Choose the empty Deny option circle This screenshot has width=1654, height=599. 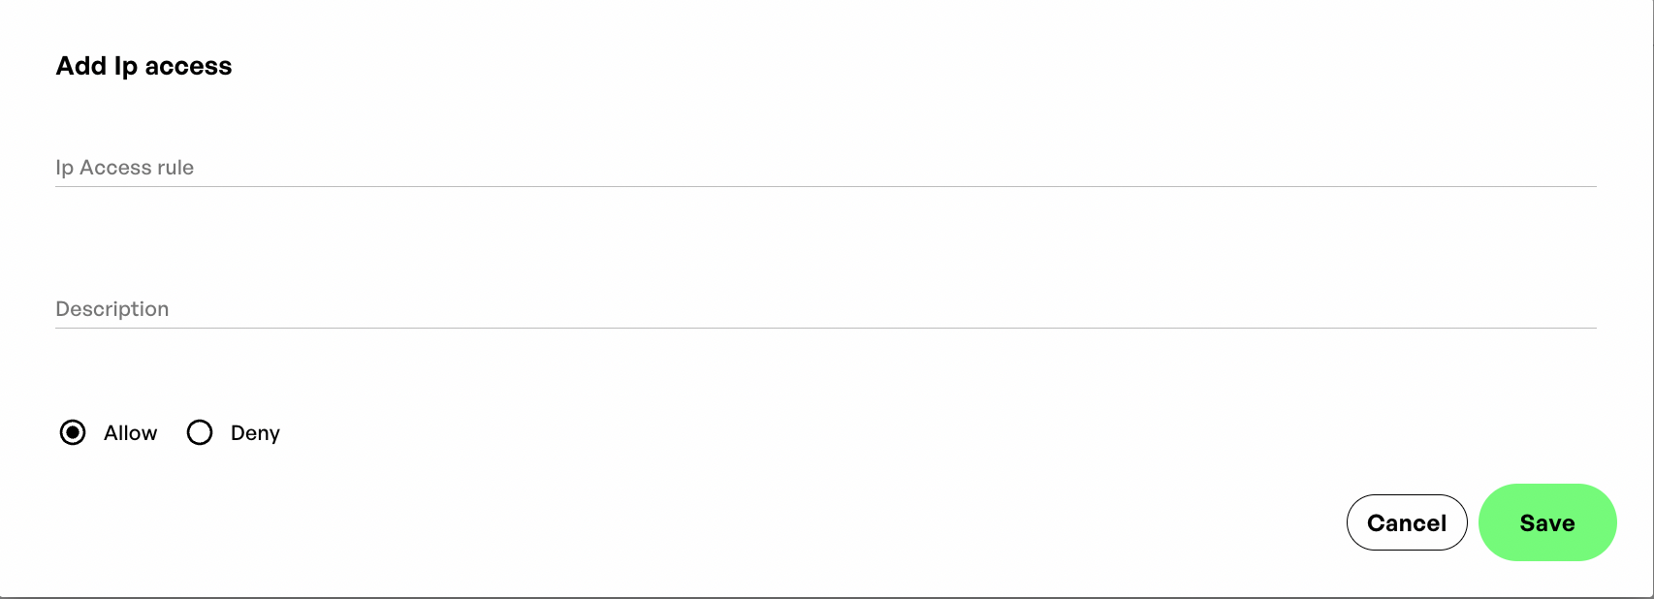(x=200, y=432)
